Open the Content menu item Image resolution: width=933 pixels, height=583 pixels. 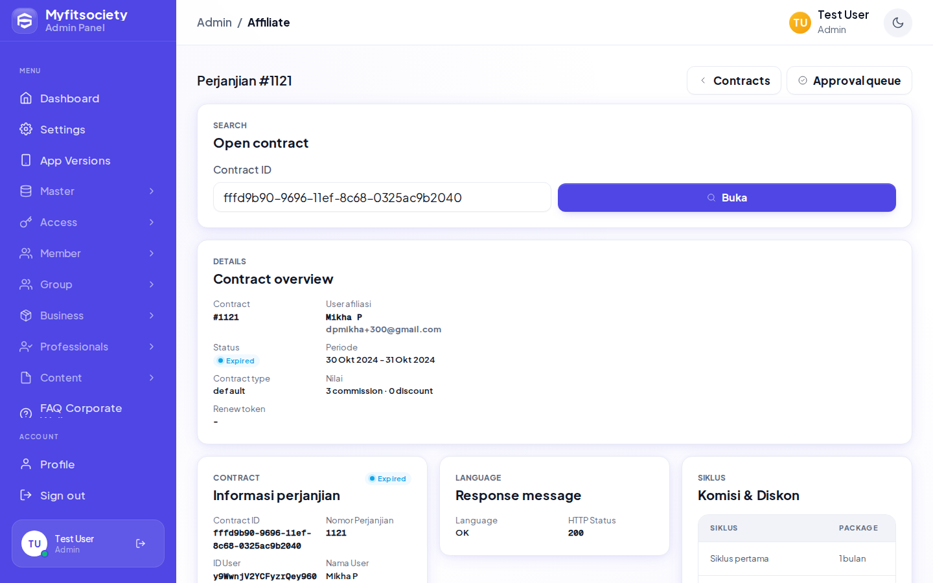[x=88, y=378]
